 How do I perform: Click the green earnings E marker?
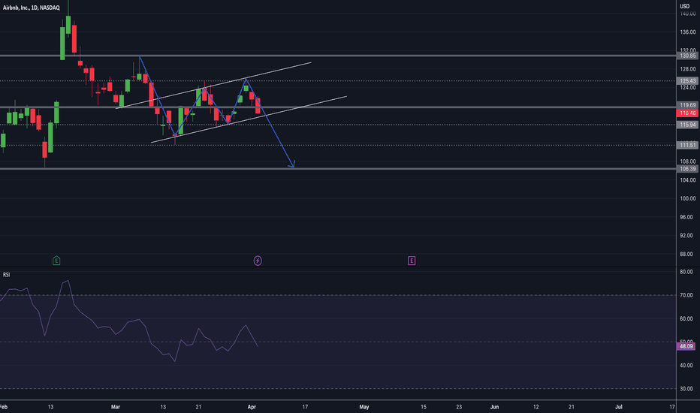pyautogui.click(x=56, y=261)
